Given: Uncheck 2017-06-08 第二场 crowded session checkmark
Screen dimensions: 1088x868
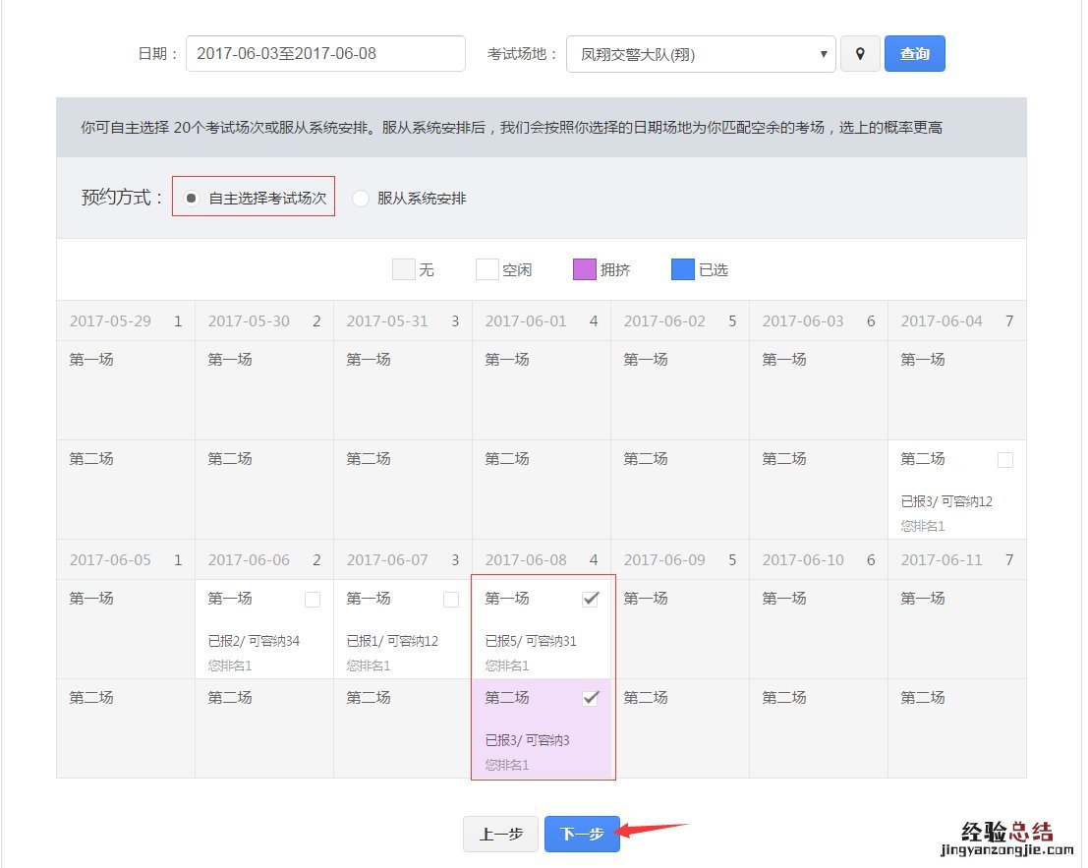Looking at the screenshot, I should [591, 698].
